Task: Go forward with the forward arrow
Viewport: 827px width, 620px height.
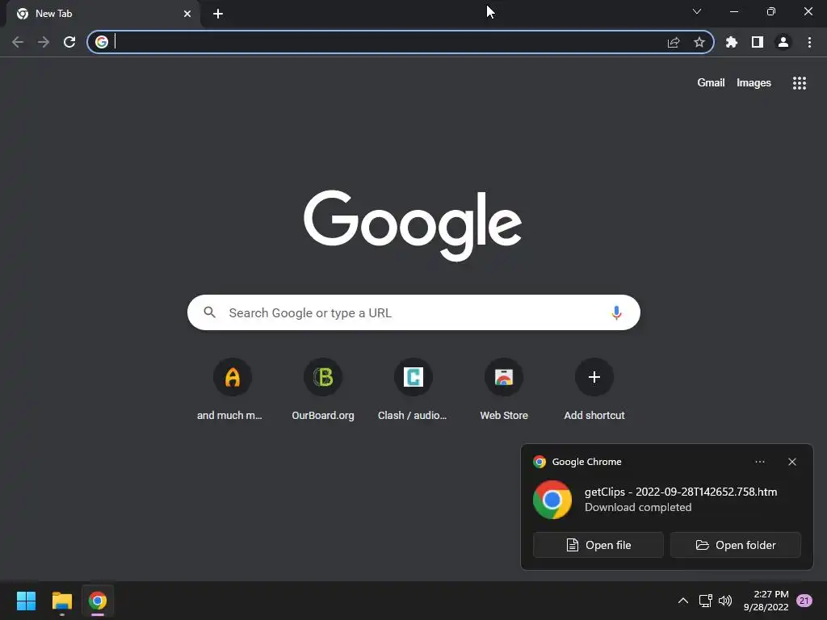Action: (44, 42)
